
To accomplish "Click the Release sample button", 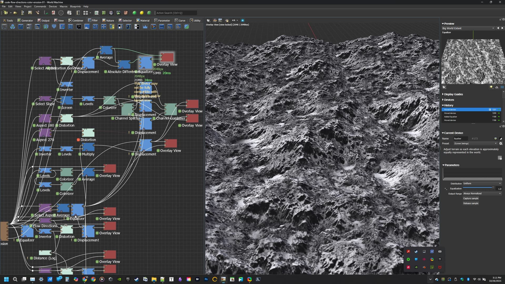I will tap(471, 204).
